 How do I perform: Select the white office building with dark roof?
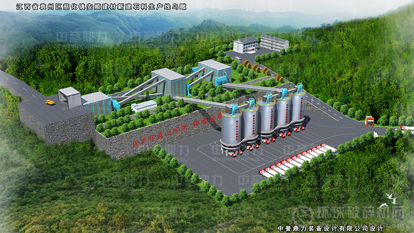[x=245, y=44]
